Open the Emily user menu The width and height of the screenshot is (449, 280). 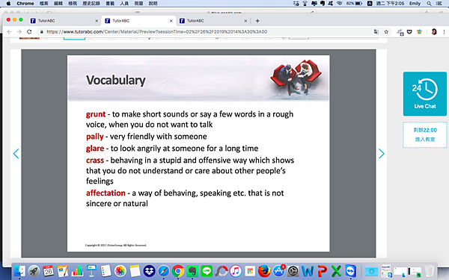point(415,4)
